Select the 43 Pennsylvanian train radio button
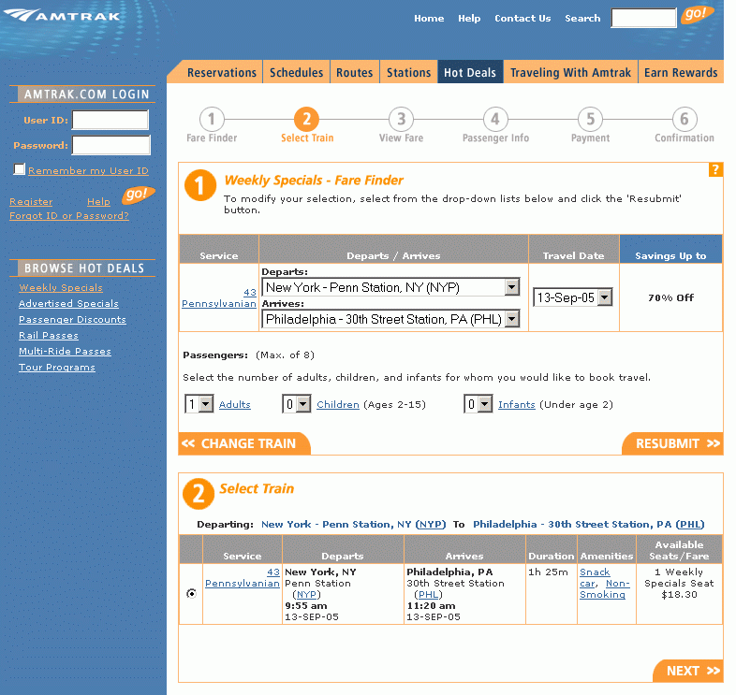736x695 pixels. click(x=192, y=593)
